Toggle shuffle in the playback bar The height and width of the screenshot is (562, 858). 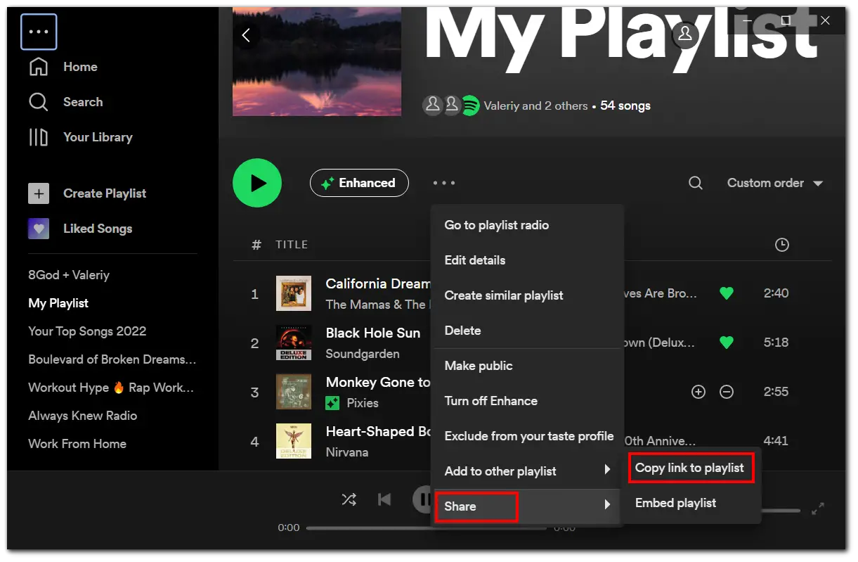tap(349, 499)
